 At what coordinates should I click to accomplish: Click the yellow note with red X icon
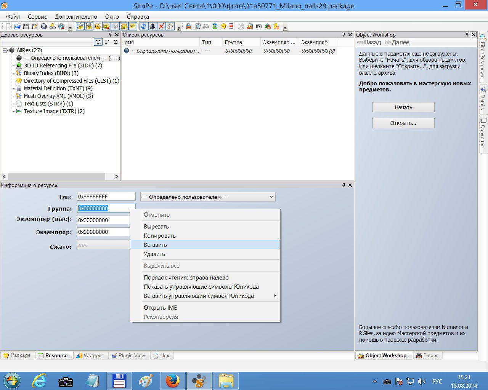106,26
